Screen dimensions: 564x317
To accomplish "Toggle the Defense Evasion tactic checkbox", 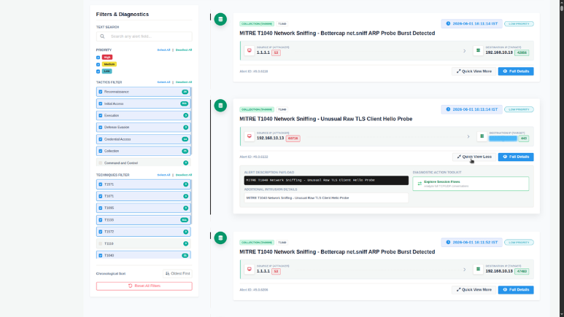I will (101, 128).
